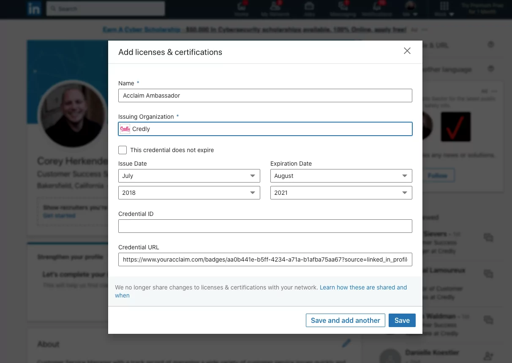
Task: Open the Work grid menu
Action: (444, 9)
